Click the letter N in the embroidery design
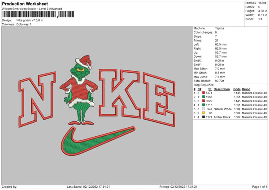 click(x=37, y=99)
